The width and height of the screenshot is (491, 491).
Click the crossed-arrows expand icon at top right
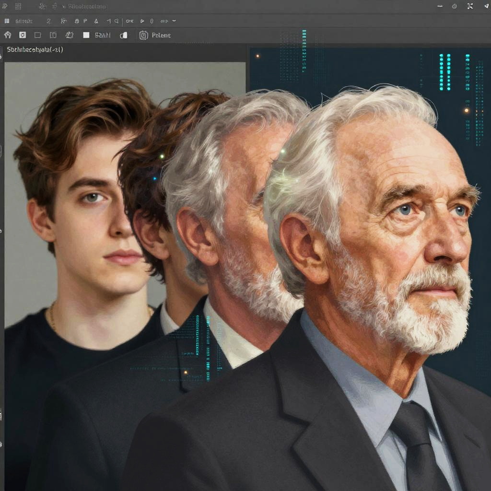click(x=470, y=6)
